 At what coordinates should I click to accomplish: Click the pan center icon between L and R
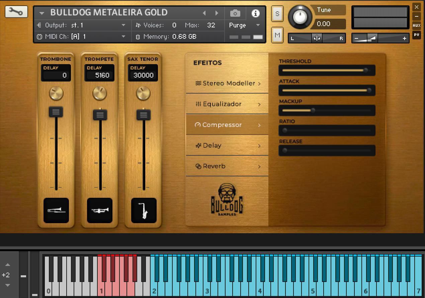click(317, 38)
